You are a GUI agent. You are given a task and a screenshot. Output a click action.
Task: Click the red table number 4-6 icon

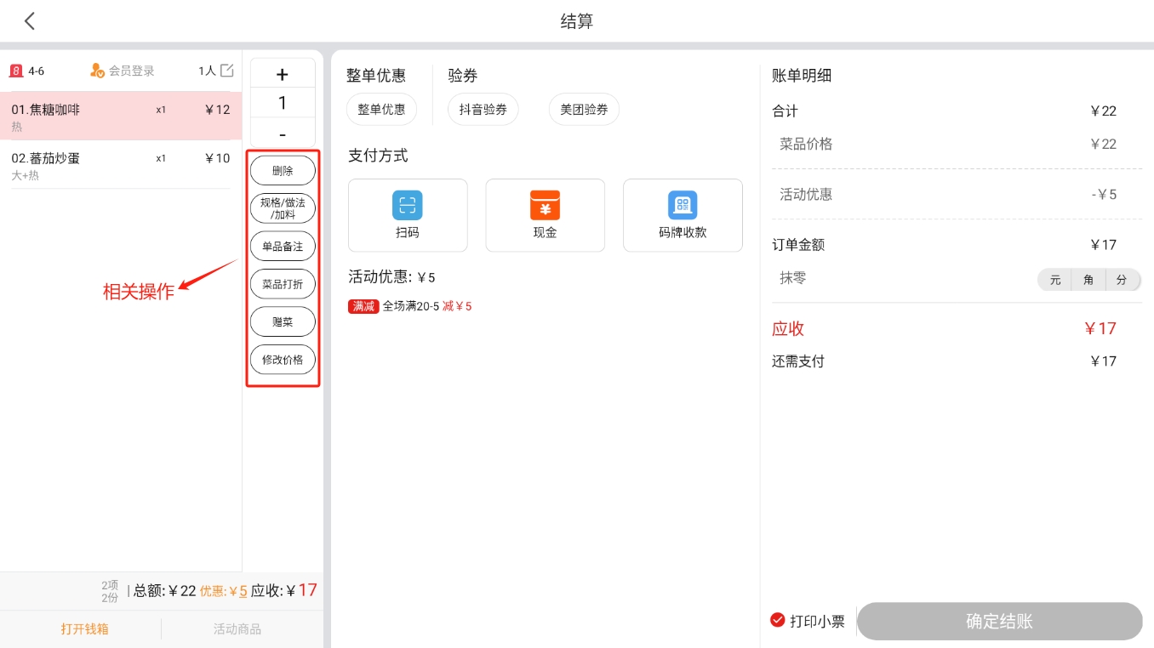15,71
